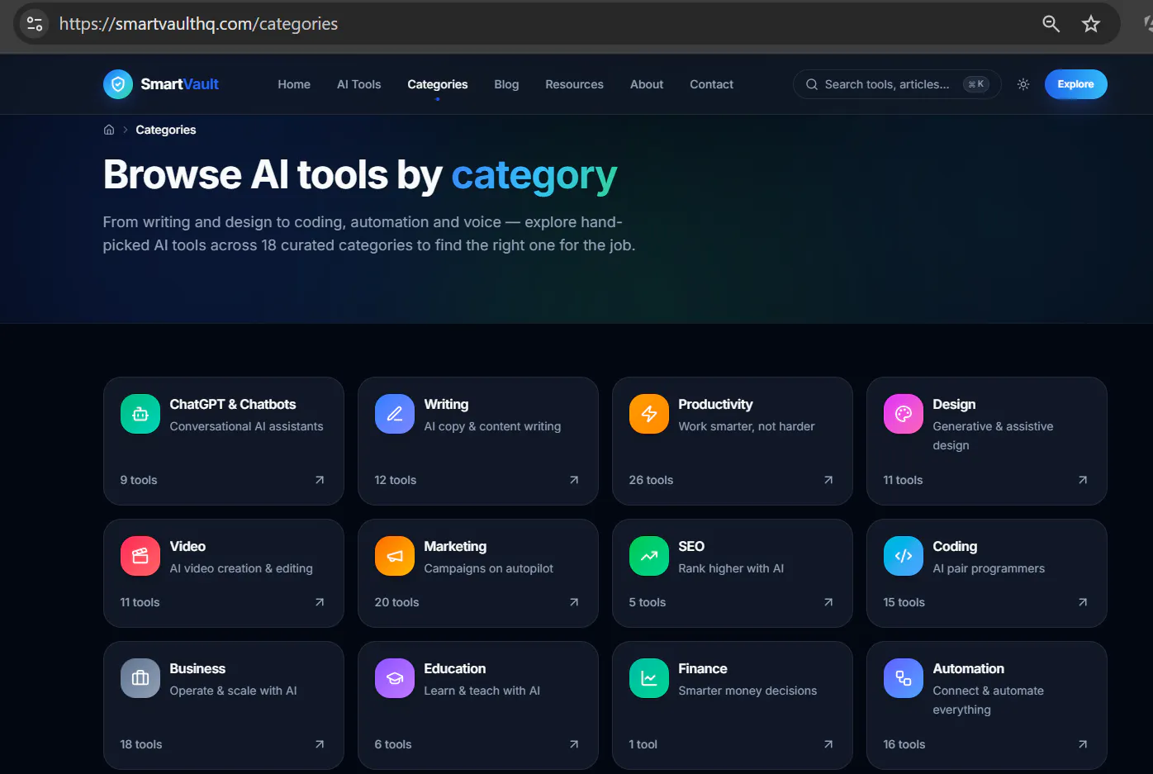Select the Categories nav item

tap(438, 84)
